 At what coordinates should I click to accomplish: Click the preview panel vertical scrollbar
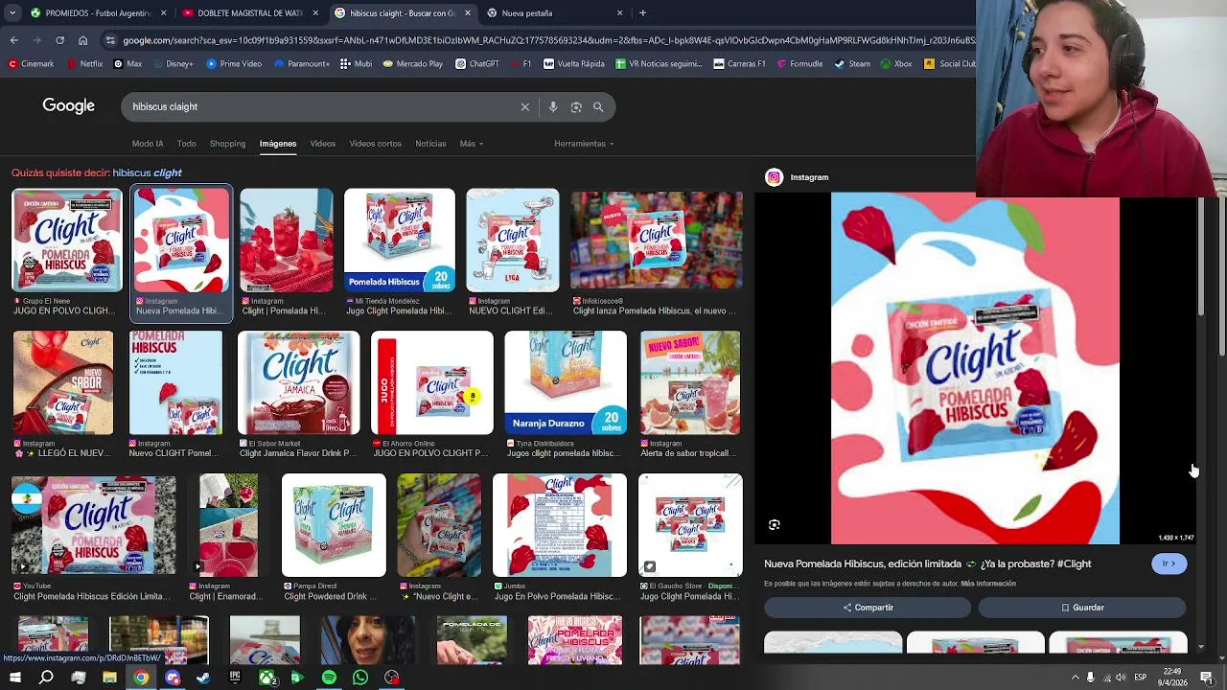coord(1200,257)
